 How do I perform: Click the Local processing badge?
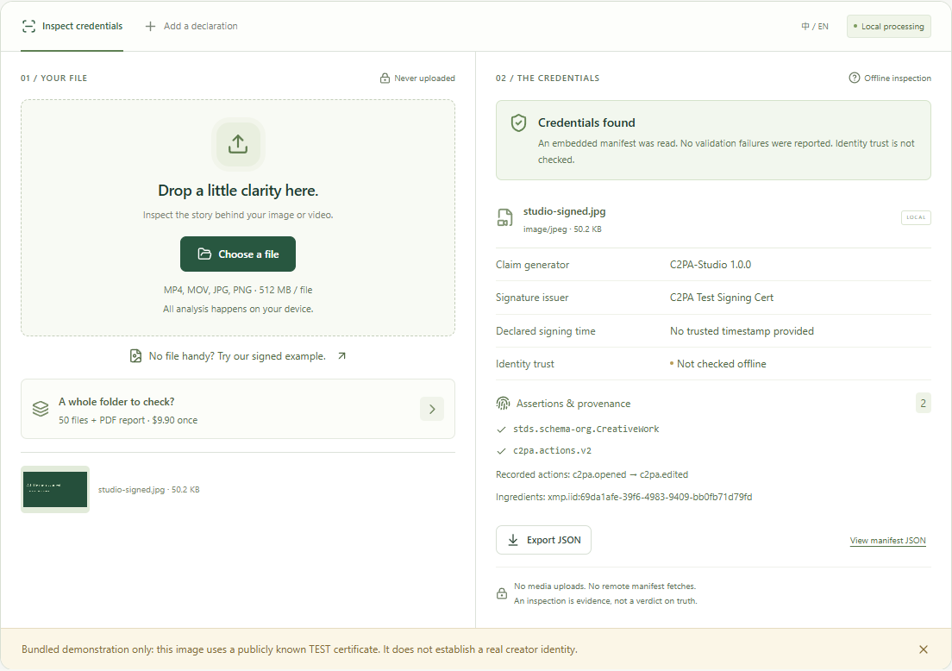889,26
